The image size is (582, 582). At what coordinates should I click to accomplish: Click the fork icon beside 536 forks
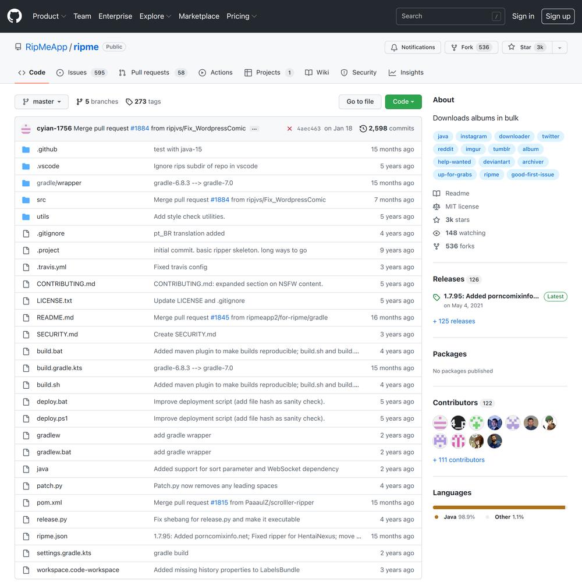[436, 246]
